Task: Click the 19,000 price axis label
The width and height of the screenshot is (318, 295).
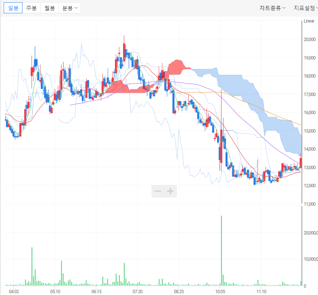Action: pos(310,58)
